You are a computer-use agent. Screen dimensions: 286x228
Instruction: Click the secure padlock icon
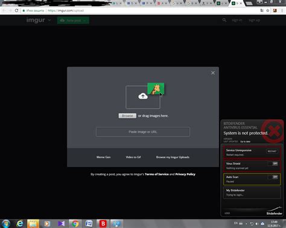click(24, 10)
